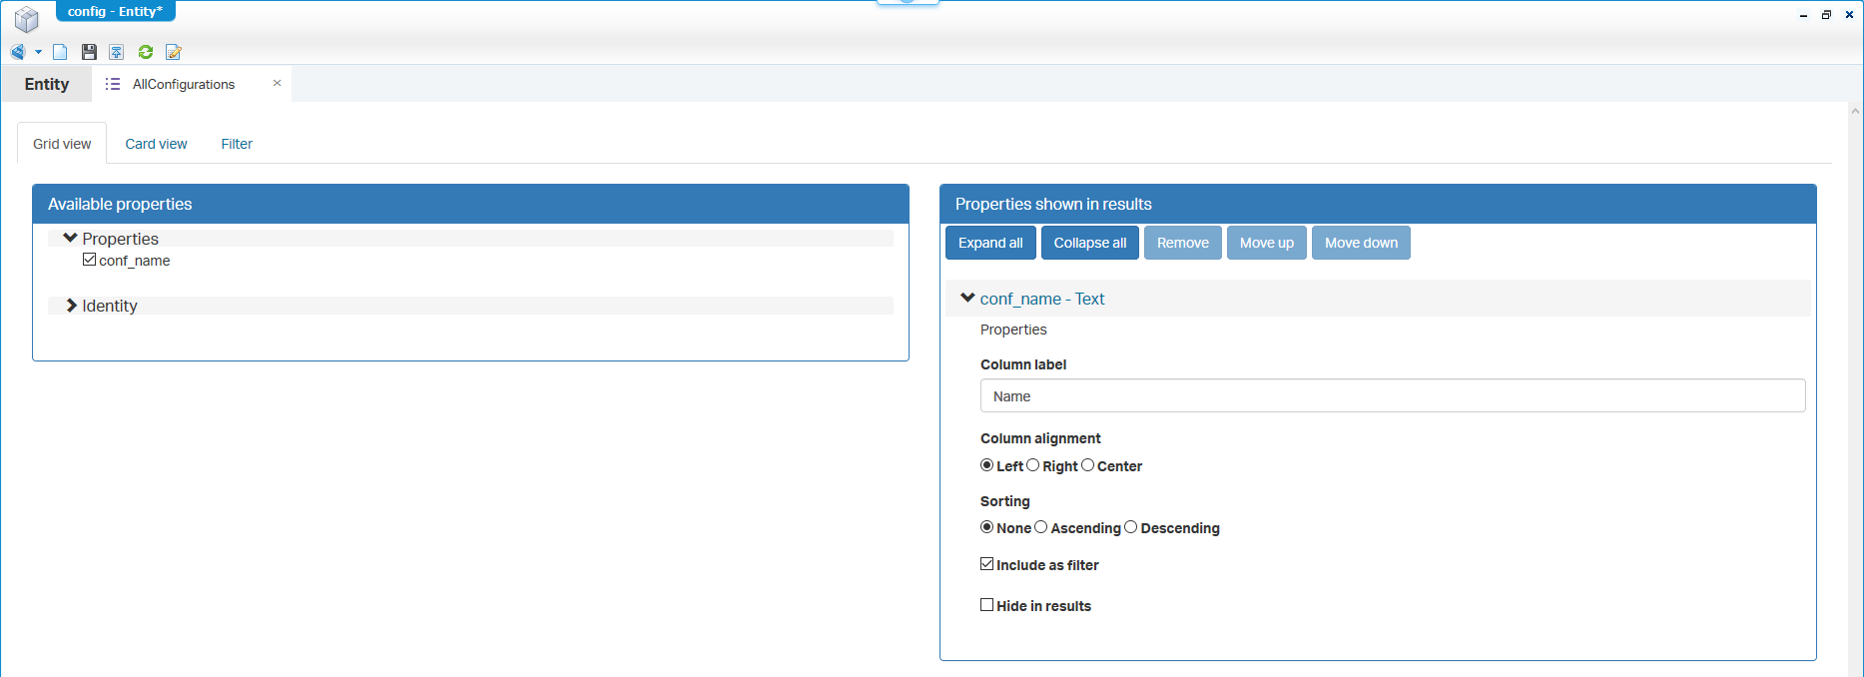Click the document with pencil edit icon
Image resolution: width=1864 pixels, height=677 pixels.
(x=174, y=52)
